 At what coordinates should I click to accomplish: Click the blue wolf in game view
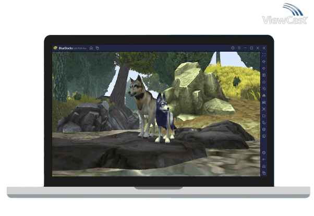coord(164,118)
